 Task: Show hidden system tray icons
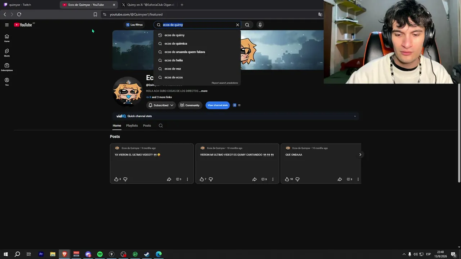pyautogui.click(x=404, y=254)
